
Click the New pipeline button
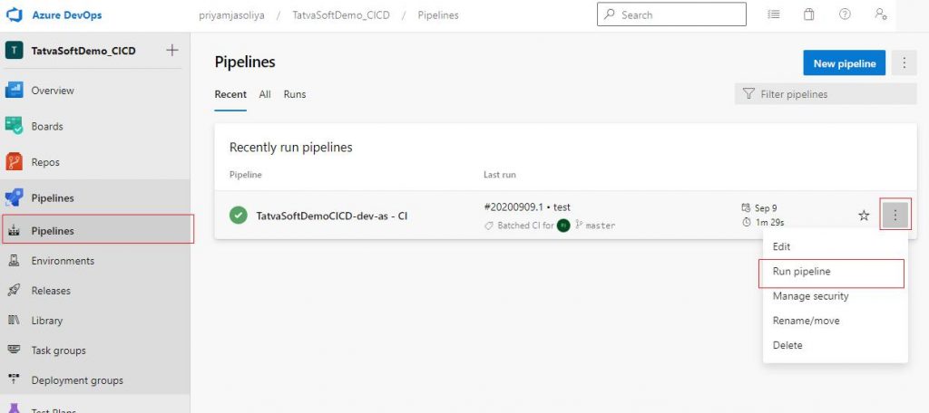(x=845, y=63)
